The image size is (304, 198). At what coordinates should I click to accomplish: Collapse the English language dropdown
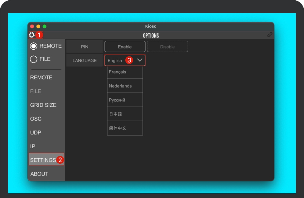coord(115,61)
